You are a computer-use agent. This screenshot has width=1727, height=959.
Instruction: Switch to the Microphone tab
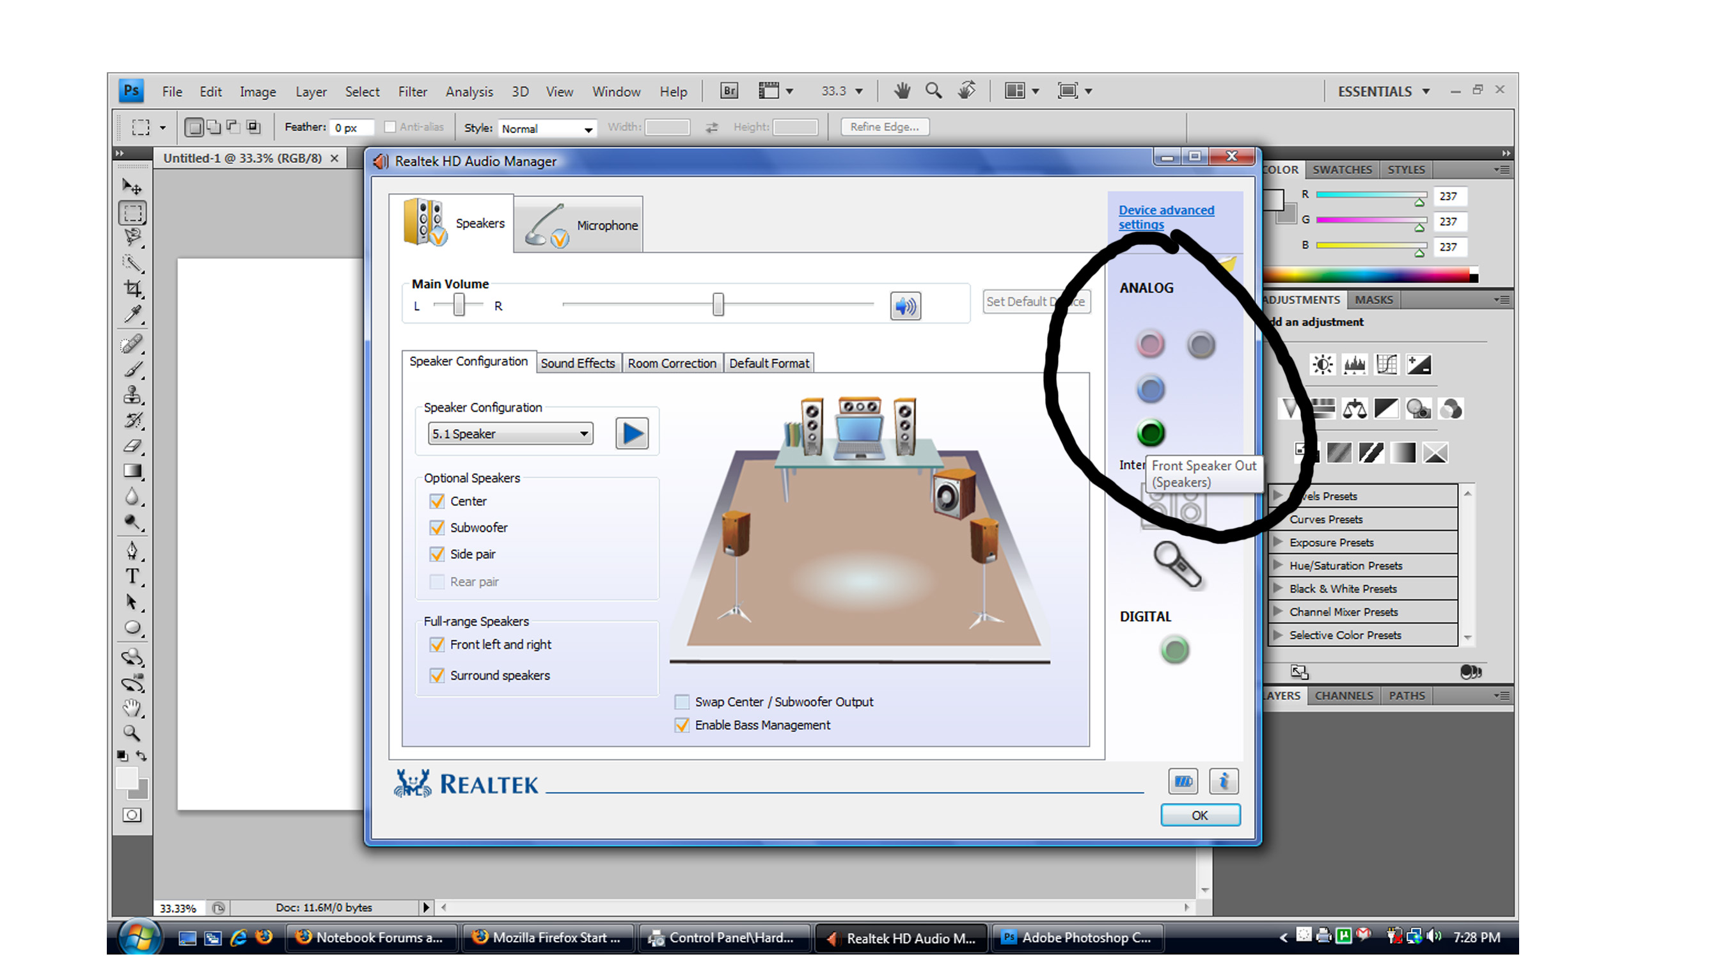point(579,224)
